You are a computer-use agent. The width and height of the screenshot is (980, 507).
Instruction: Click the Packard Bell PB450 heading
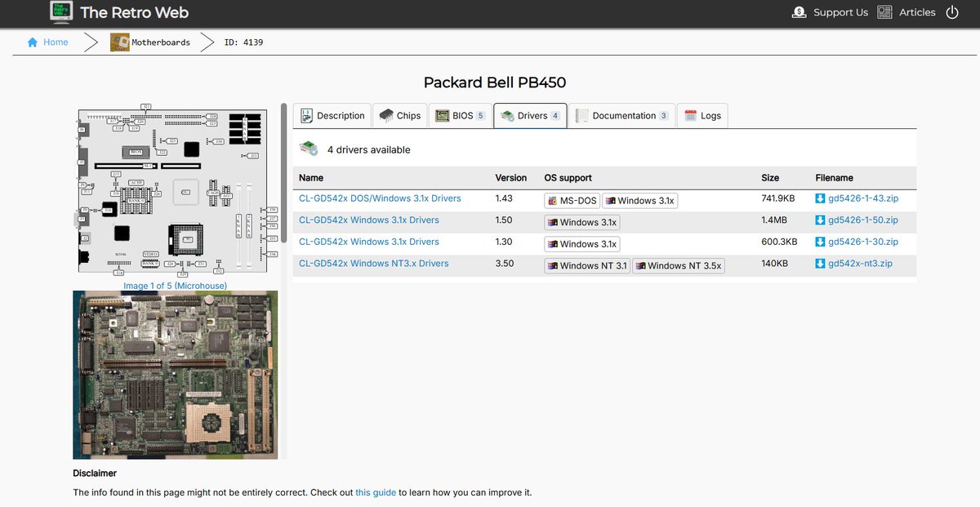coord(495,82)
